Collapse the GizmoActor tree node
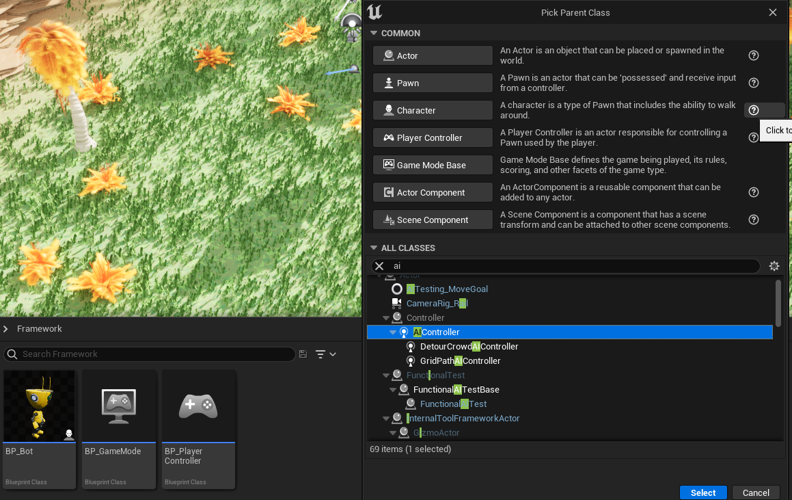This screenshot has height=500, width=792. (x=392, y=433)
